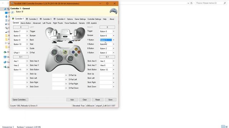This screenshot has height=128, width=229.
Task: Open the left Stick Axis X dropdown
Action: 21,61
